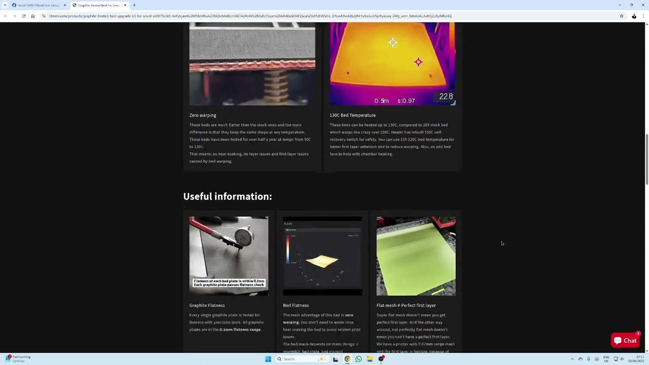Screen dimensions: 649x365
Task: Open the Shopify Chat widget
Action: click(625, 341)
